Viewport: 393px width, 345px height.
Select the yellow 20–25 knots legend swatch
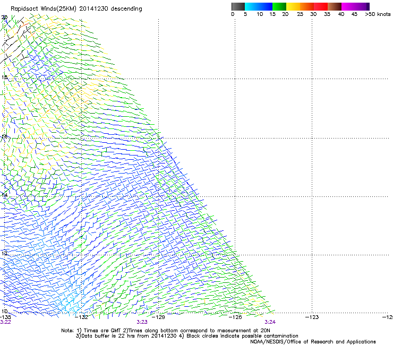coord(293,6)
